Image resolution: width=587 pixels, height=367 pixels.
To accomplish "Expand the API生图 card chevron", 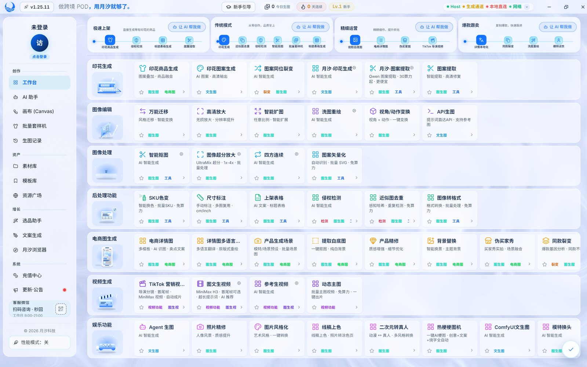I will click(471, 135).
